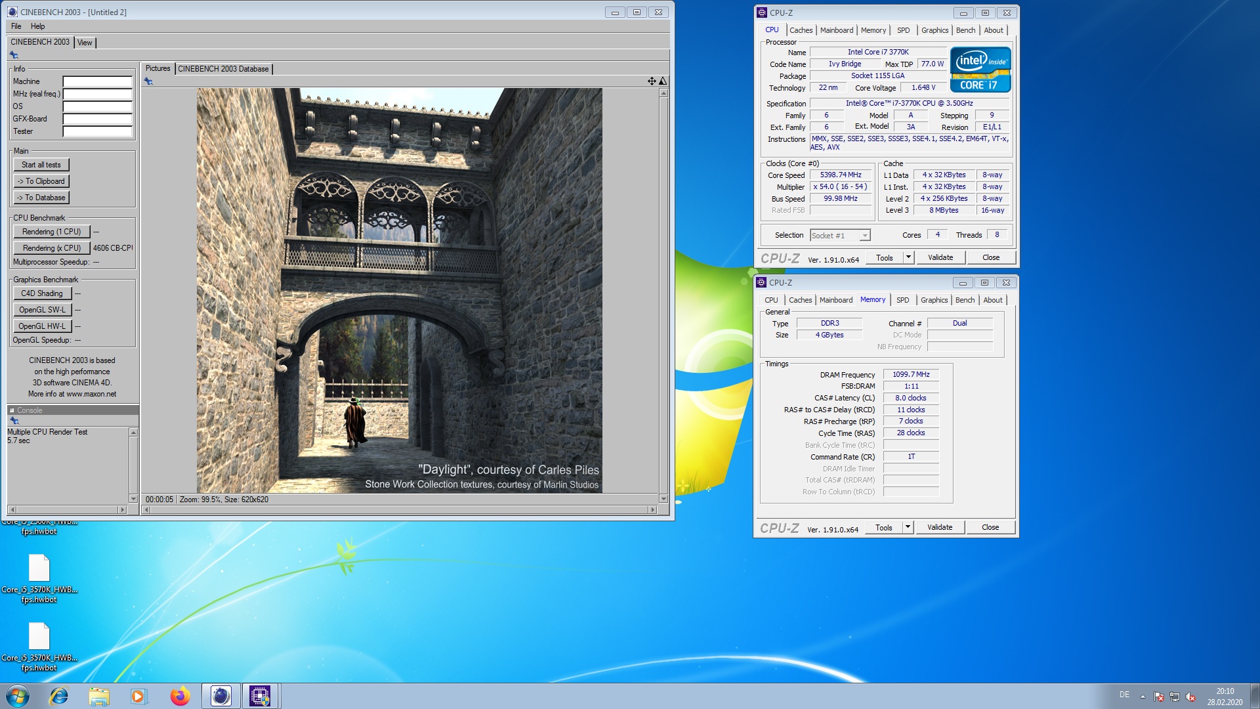This screenshot has height=709, width=1260.
Task: Click the triangle zoom icon above picture
Action: pyautogui.click(x=663, y=81)
